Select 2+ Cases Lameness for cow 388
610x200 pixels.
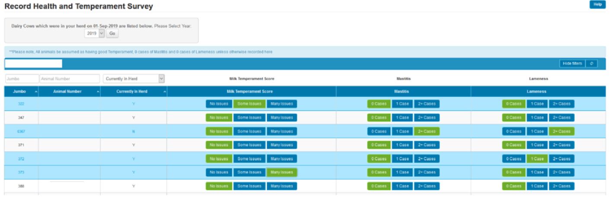[562, 186]
